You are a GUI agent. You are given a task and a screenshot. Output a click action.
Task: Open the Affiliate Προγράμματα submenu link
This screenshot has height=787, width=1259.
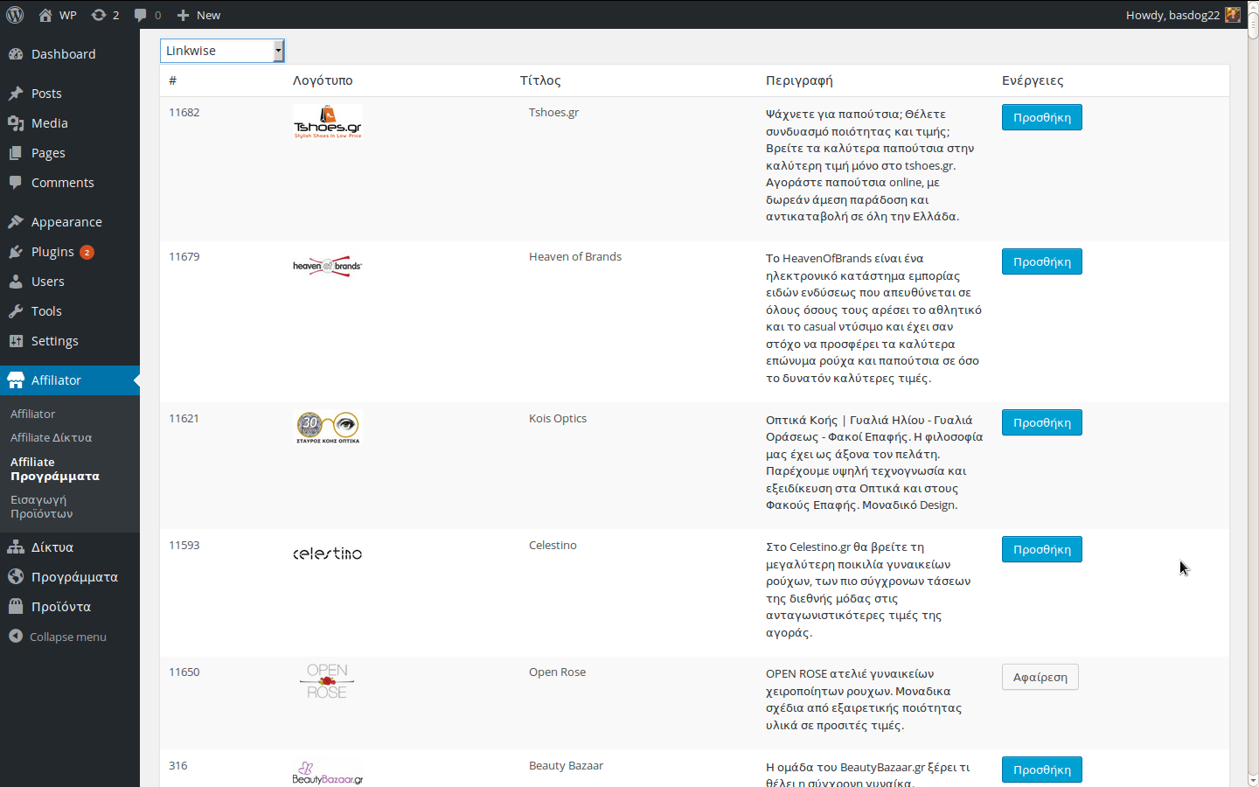[x=55, y=470]
